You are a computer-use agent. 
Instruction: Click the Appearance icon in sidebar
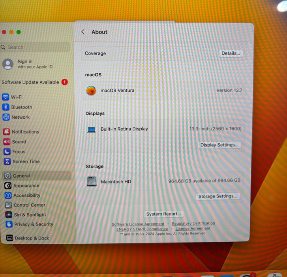[x=8, y=186]
